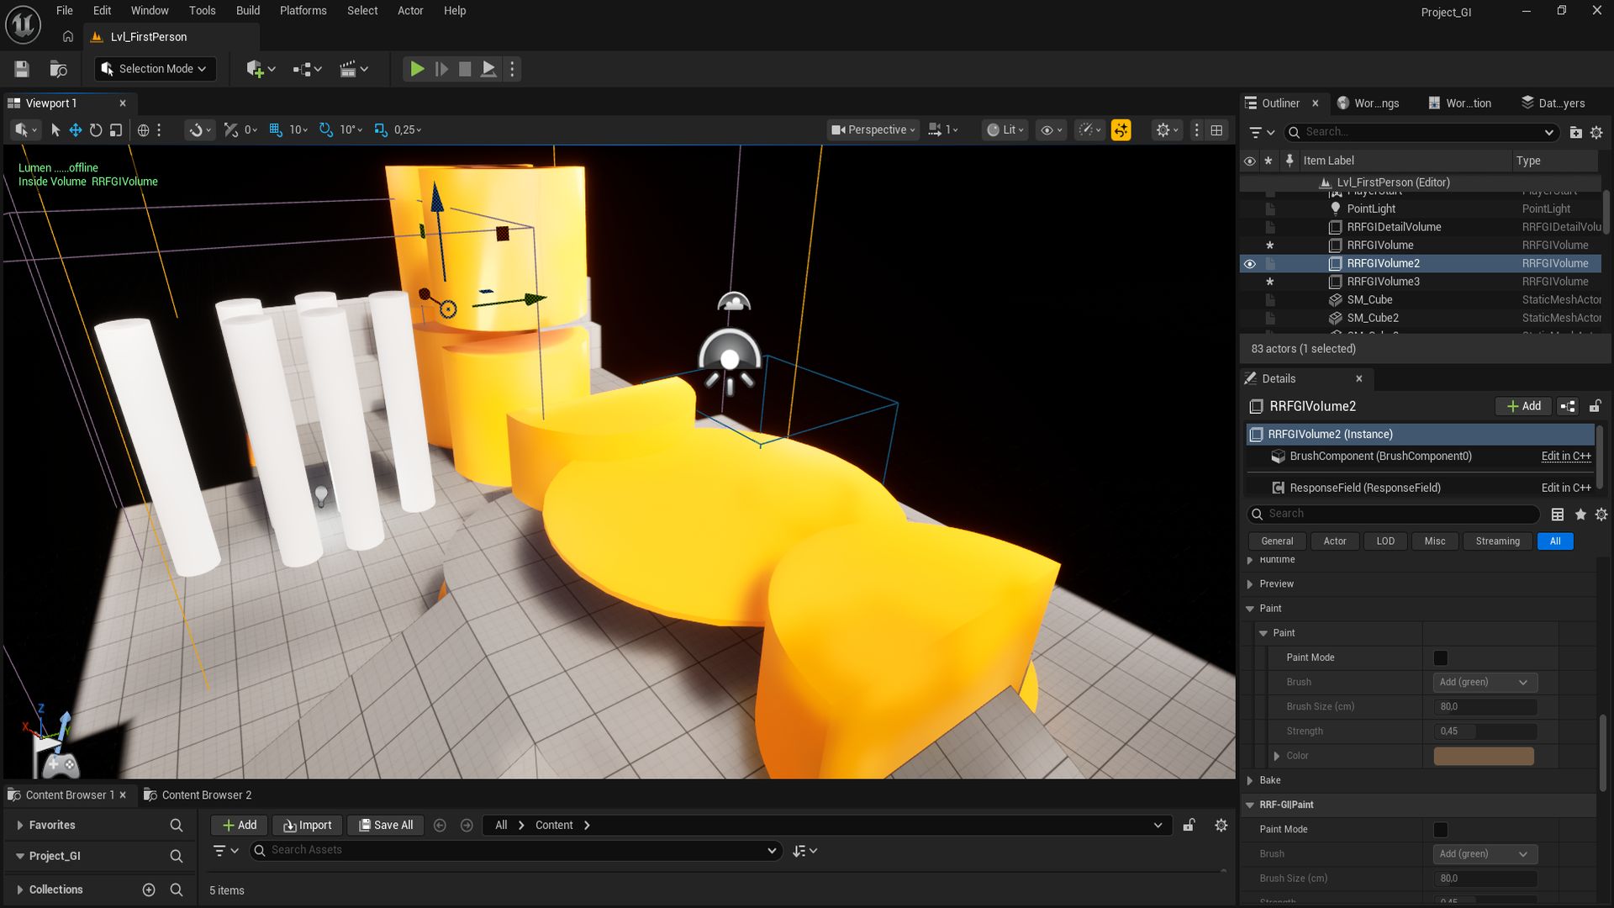Click the Play in editor button
1614x908 pixels.
(x=417, y=69)
